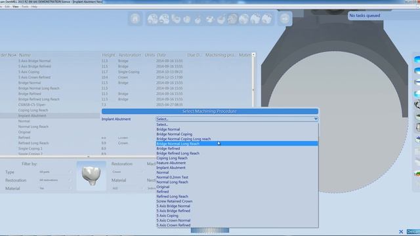Screen dimensions: 420x236
Task: Select '5 Axis Bridge Refined' row in the table
Action: (x=126, y=66)
